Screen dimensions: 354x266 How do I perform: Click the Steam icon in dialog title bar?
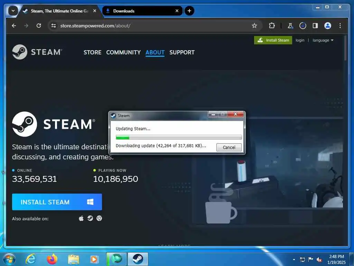(x=113, y=116)
